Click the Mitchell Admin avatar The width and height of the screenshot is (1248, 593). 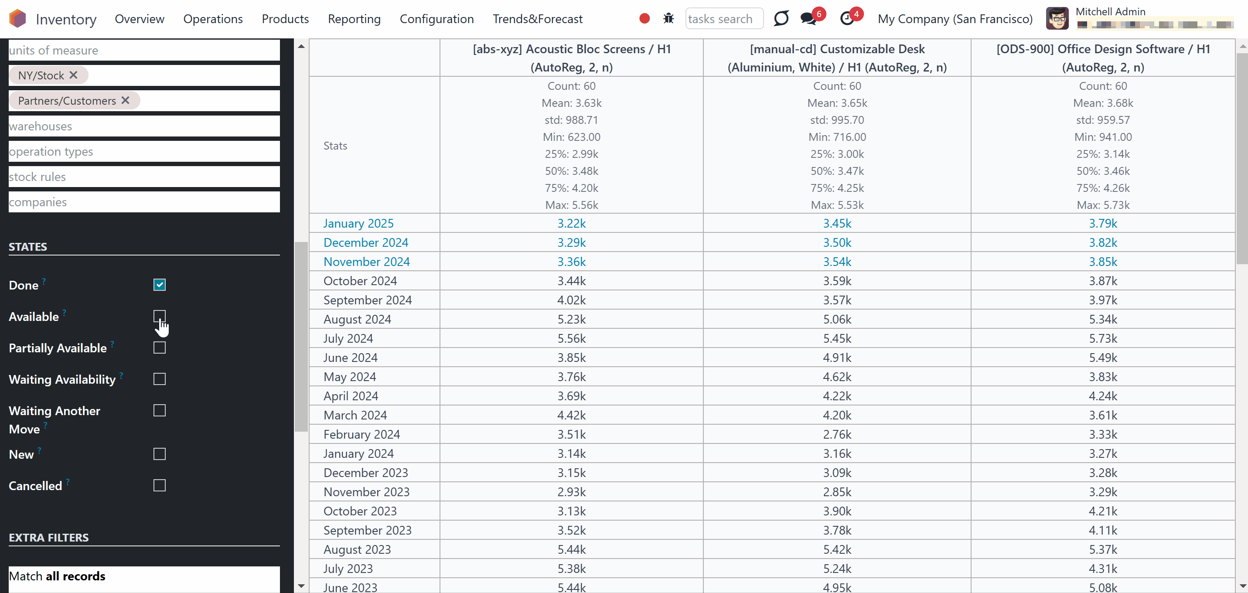click(1057, 19)
